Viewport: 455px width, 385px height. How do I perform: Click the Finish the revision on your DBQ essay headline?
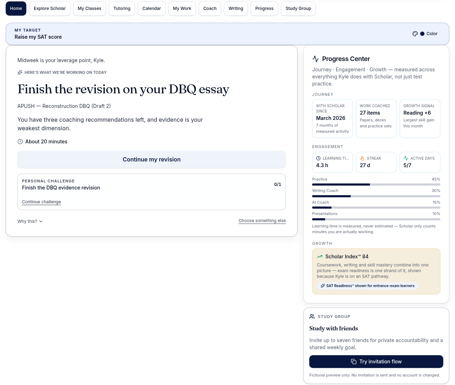(123, 89)
